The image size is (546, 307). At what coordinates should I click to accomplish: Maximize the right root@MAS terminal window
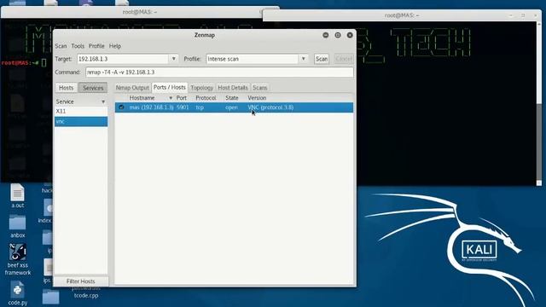point(523,15)
